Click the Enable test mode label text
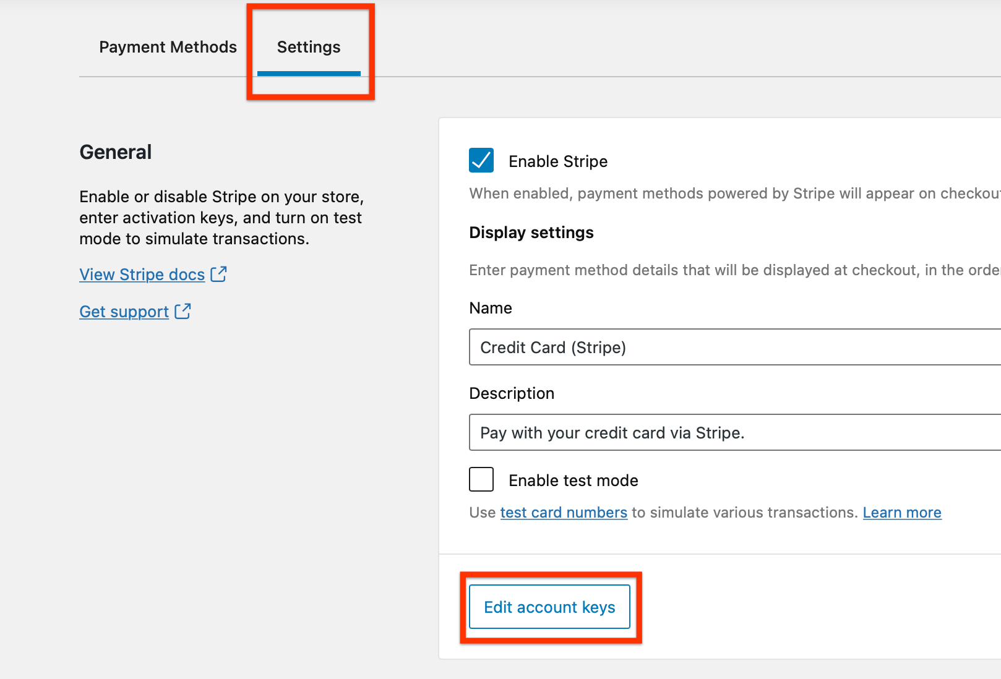Image resolution: width=1001 pixels, height=679 pixels. (574, 480)
